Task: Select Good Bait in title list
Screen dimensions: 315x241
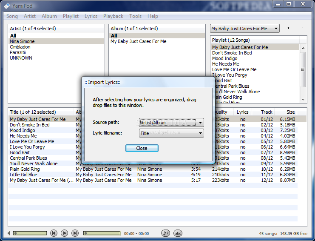Action: tap(20, 152)
